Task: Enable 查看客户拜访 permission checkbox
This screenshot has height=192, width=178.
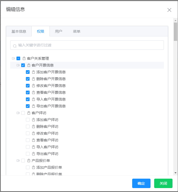Action: (x=28, y=140)
